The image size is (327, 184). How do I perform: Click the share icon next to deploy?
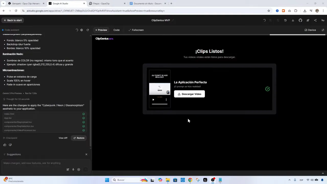315,20
